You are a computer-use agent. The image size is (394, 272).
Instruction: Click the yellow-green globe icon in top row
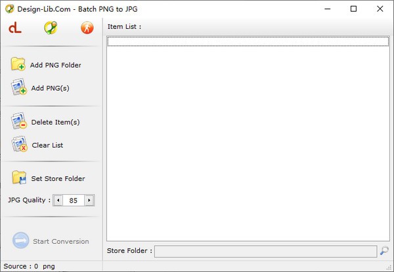[x=51, y=28]
